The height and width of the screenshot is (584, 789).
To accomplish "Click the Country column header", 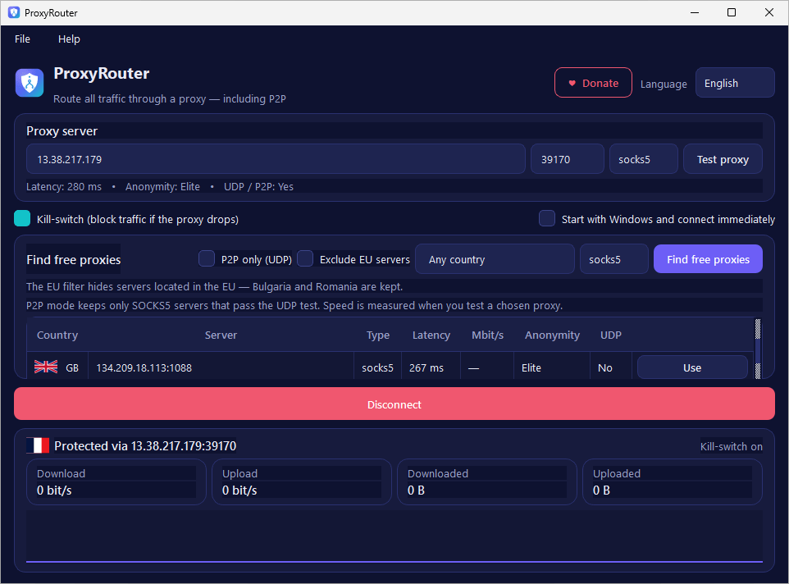I will click(x=57, y=335).
